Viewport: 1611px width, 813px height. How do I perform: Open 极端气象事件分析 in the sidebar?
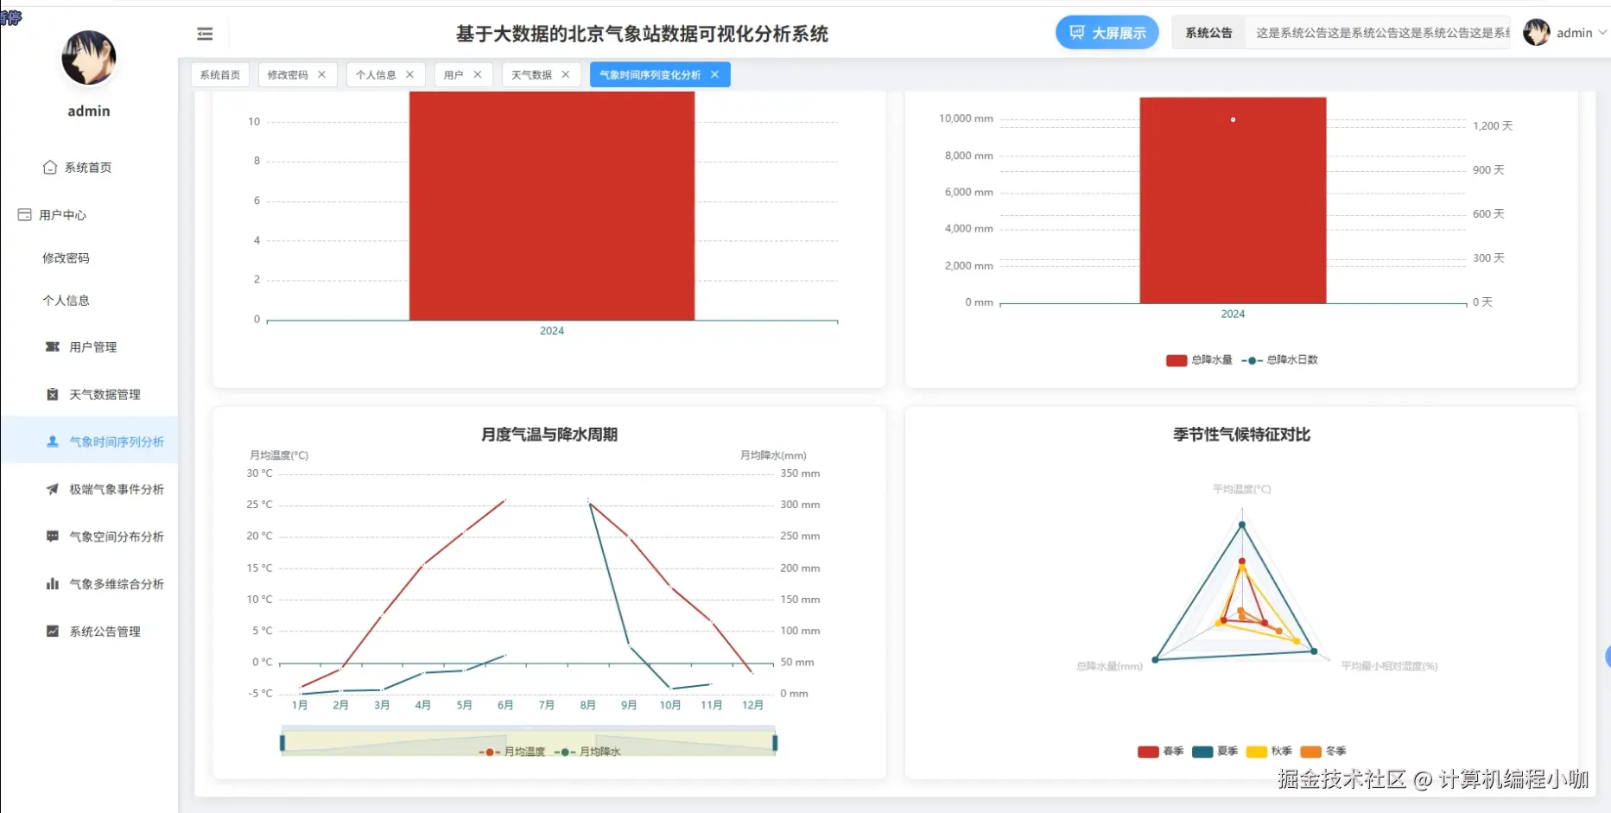117,489
